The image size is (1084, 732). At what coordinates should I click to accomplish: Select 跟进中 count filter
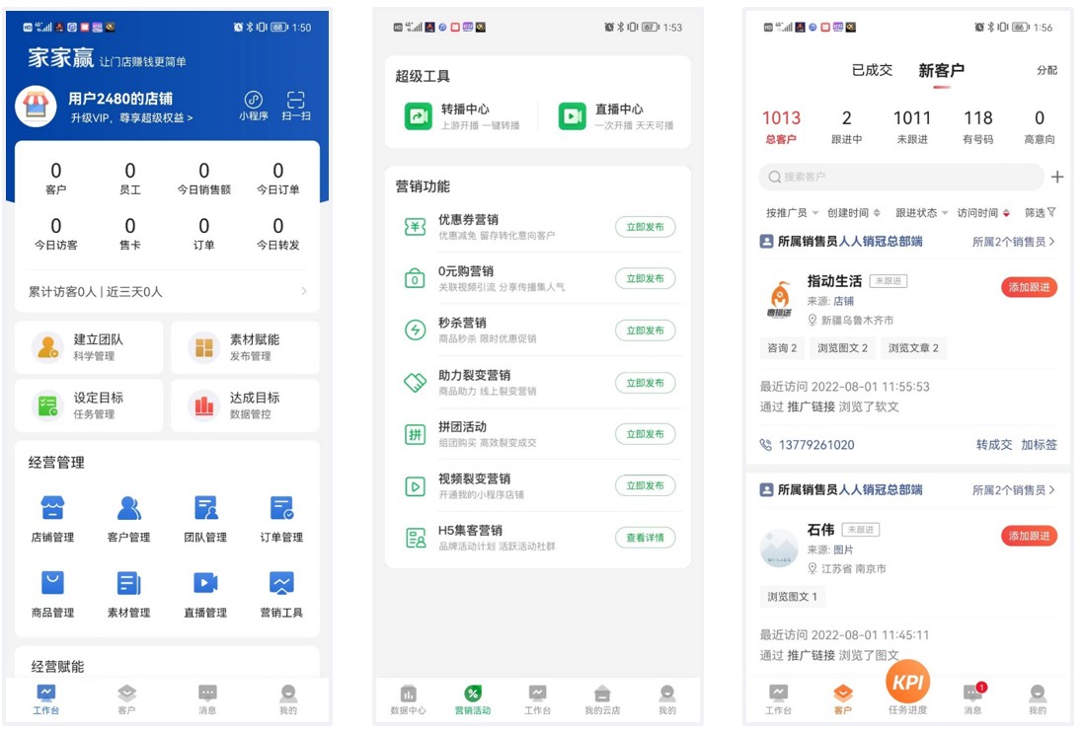[846, 126]
